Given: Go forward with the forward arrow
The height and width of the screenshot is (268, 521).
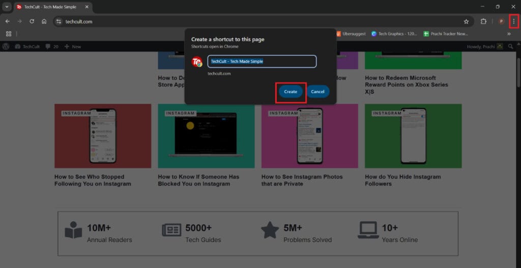Looking at the screenshot, I should [x=20, y=21].
